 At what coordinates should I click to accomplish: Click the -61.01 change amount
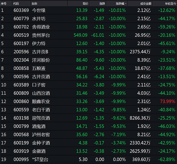tap(98, 35)
